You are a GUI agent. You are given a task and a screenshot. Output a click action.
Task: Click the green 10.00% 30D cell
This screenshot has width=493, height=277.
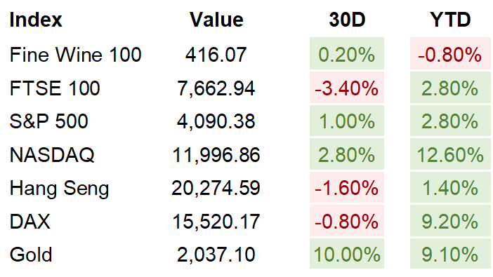pos(347,253)
